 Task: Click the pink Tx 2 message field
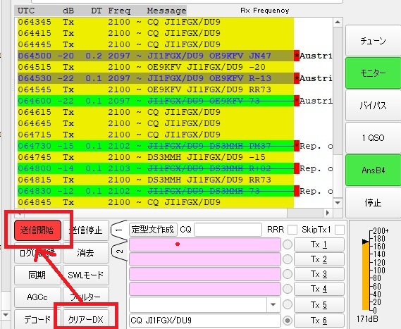(205, 259)
